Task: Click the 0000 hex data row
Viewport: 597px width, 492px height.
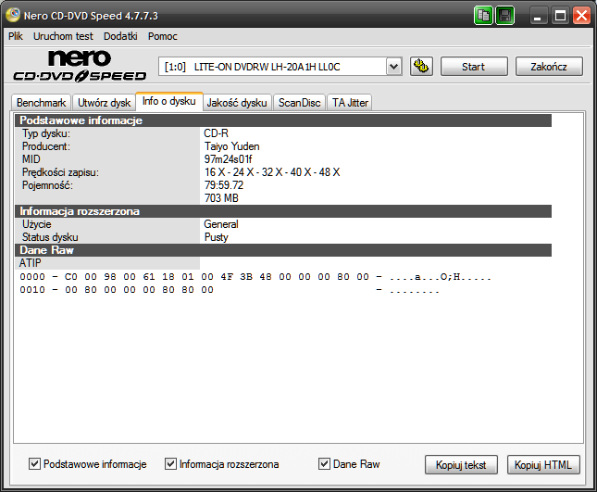Action: [x=255, y=277]
